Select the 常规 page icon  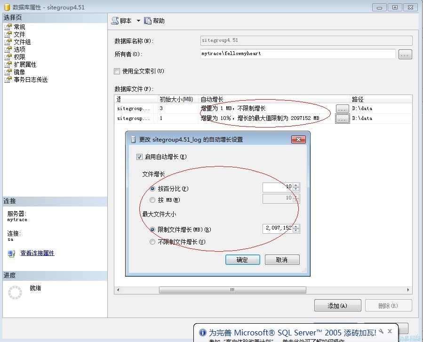8,27
